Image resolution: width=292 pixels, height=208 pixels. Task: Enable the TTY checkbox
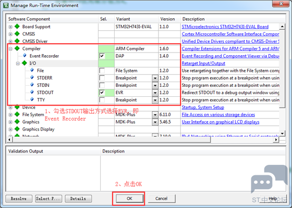click(x=102, y=100)
